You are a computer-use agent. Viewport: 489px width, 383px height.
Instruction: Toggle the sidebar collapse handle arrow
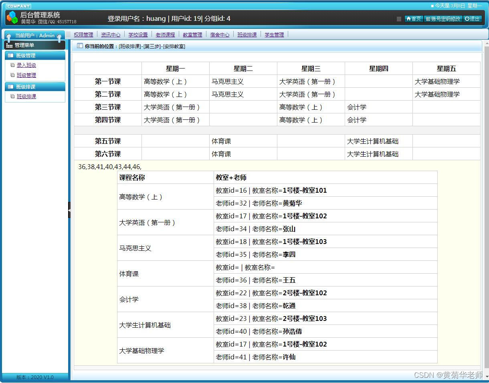69,210
